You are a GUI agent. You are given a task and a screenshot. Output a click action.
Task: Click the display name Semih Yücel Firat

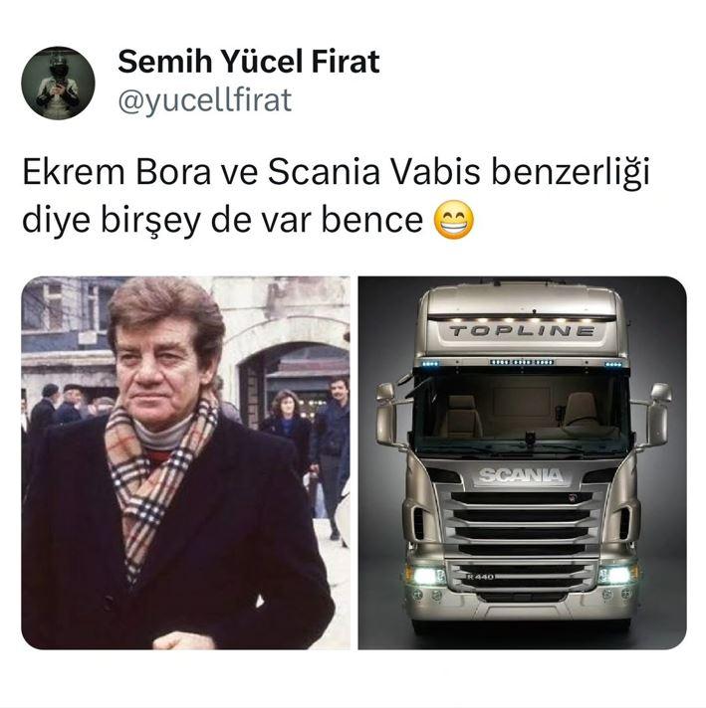point(248,62)
